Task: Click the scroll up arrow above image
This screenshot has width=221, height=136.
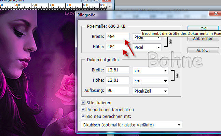Action: pos(110,6)
